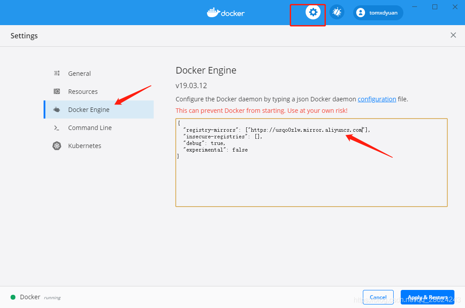Image resolution: width=465 pixels, height=308 pixels.
Task: Minimize the Docker Desktop window
Action: coord(415,7)
